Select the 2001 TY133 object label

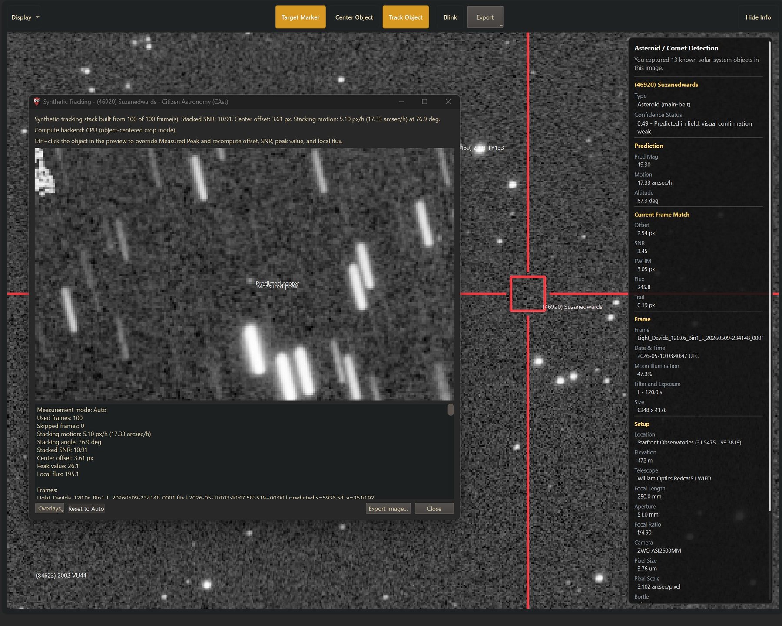tap(482, 148)
